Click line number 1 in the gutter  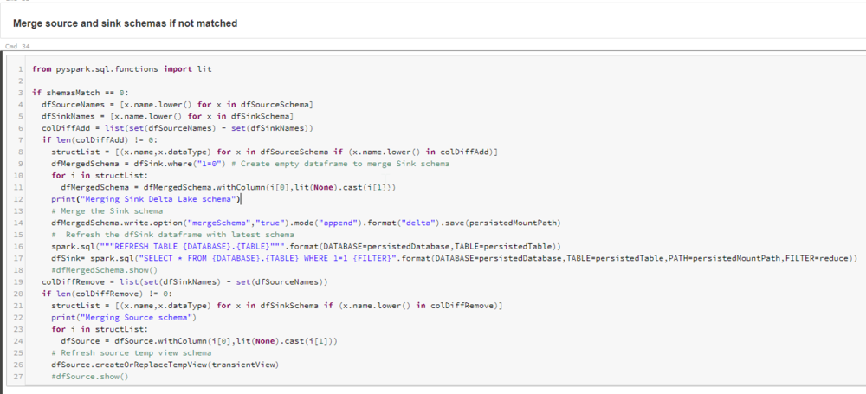[21, 69]
